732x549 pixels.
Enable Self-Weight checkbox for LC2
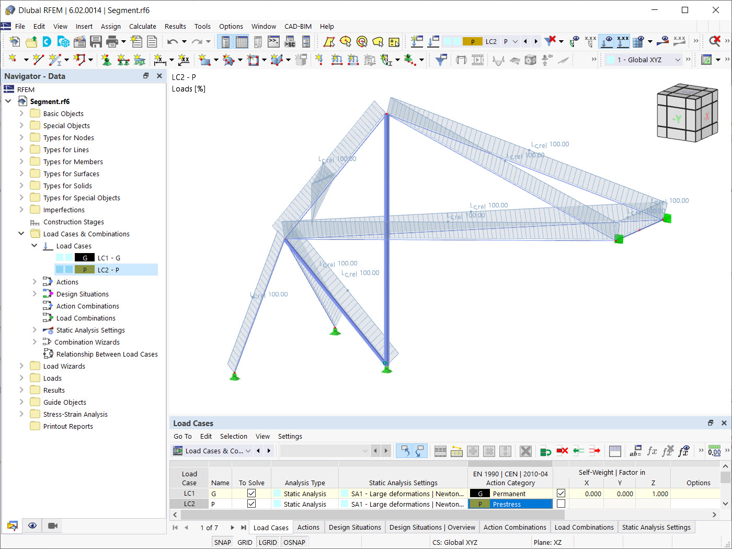pos(562,504)
